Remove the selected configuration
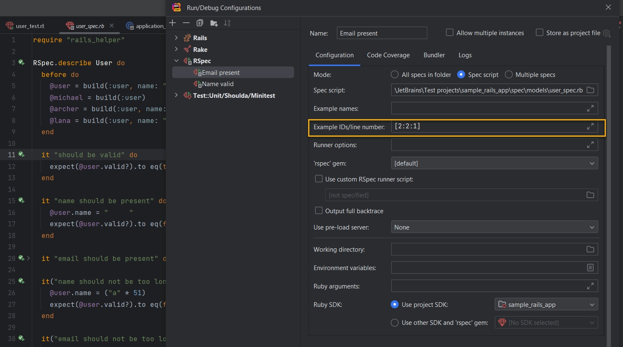 click(x=186, y=23)
